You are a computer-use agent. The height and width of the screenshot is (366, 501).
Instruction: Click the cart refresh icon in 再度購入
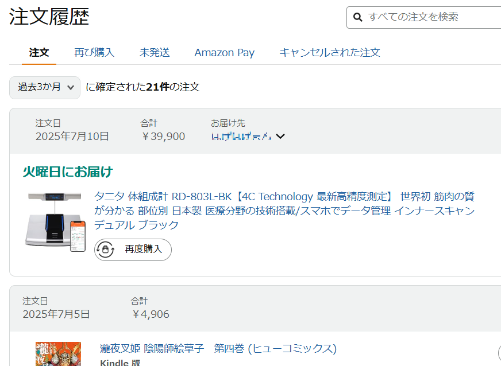(106, 250)
